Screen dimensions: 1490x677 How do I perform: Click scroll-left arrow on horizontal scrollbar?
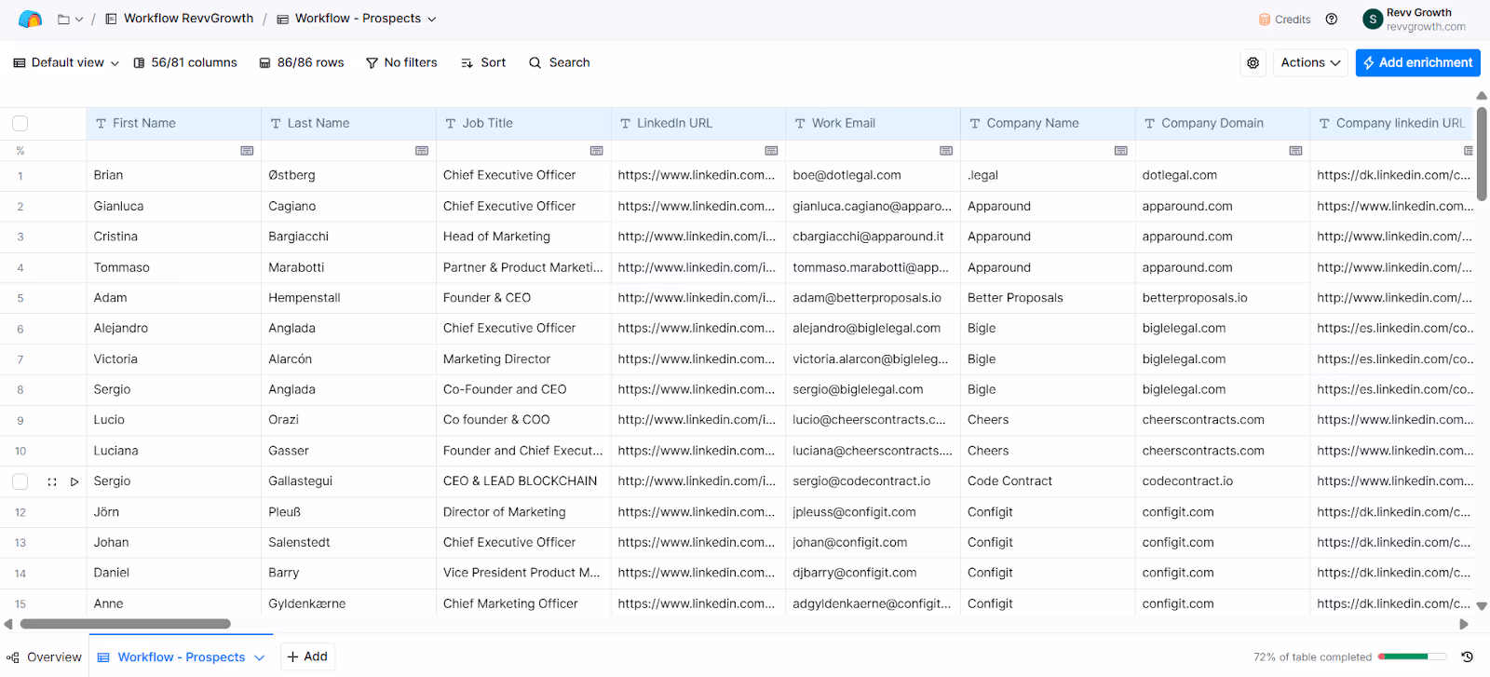(x=8, y=624)
